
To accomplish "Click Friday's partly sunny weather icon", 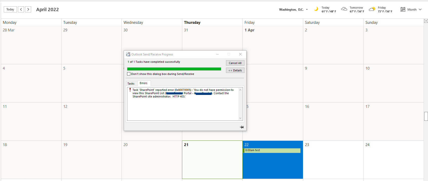I will coord(372,9).
